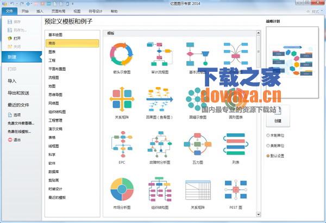Select the 思维导图 mind map category
The image size is (326, 223).
(72, 95)
